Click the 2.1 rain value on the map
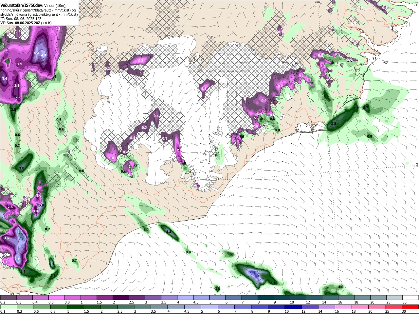Image resolution: width=419 pixels, height=314 pixels. (273, 283)
